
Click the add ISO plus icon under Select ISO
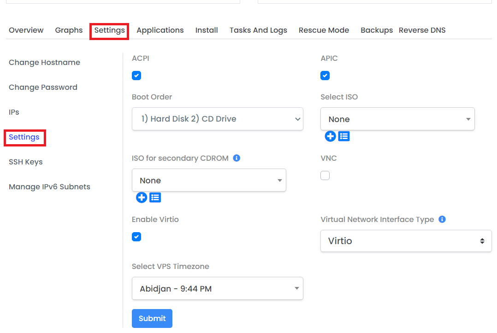[330, 136]
